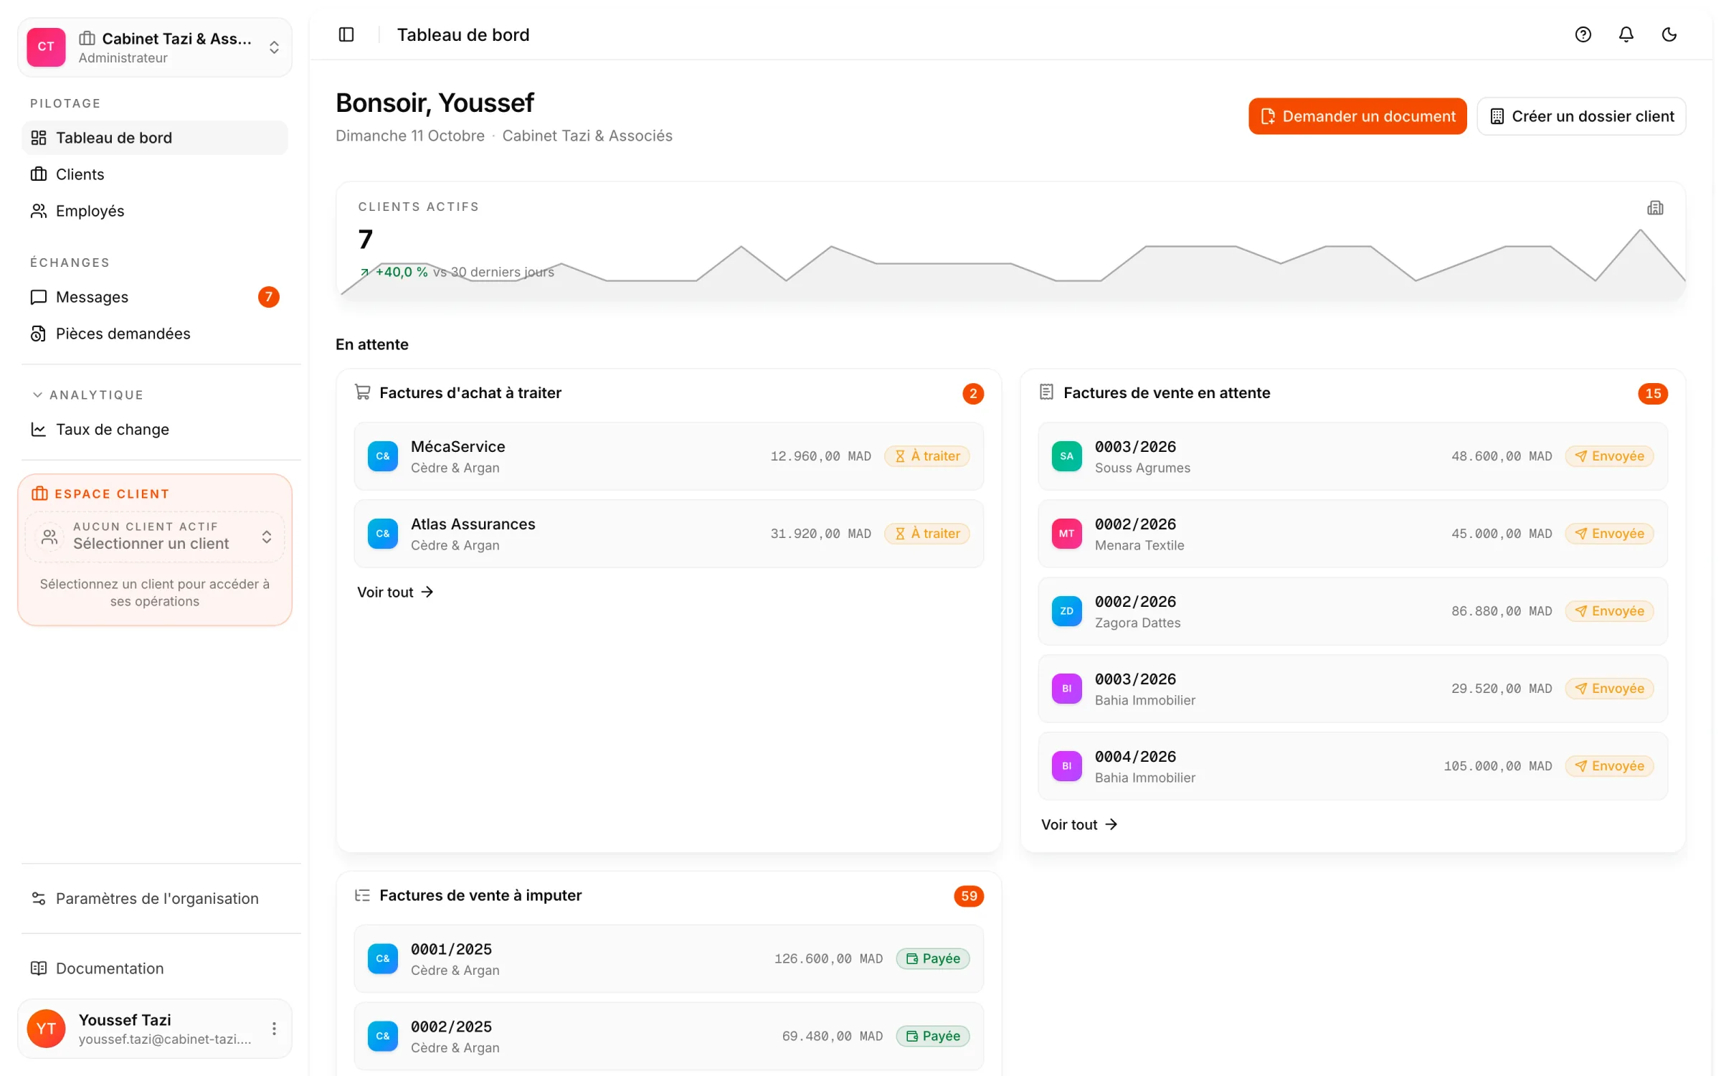Open Pièces demandées
Viewport: 1721px width, 1076px height.
[x=155, y=334]
